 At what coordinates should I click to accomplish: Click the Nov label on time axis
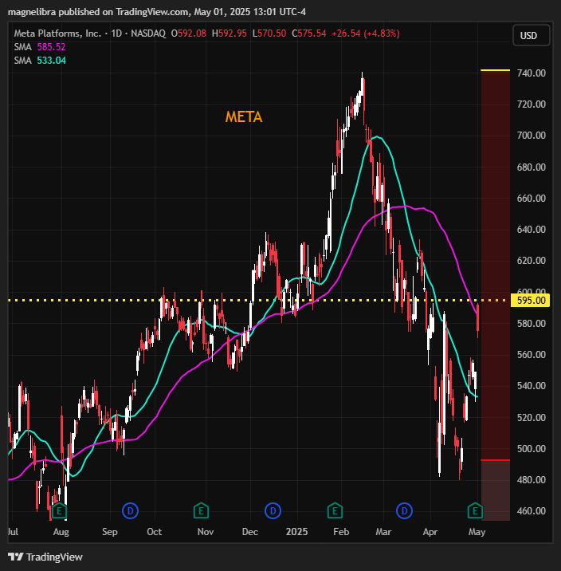coord(206,532)
